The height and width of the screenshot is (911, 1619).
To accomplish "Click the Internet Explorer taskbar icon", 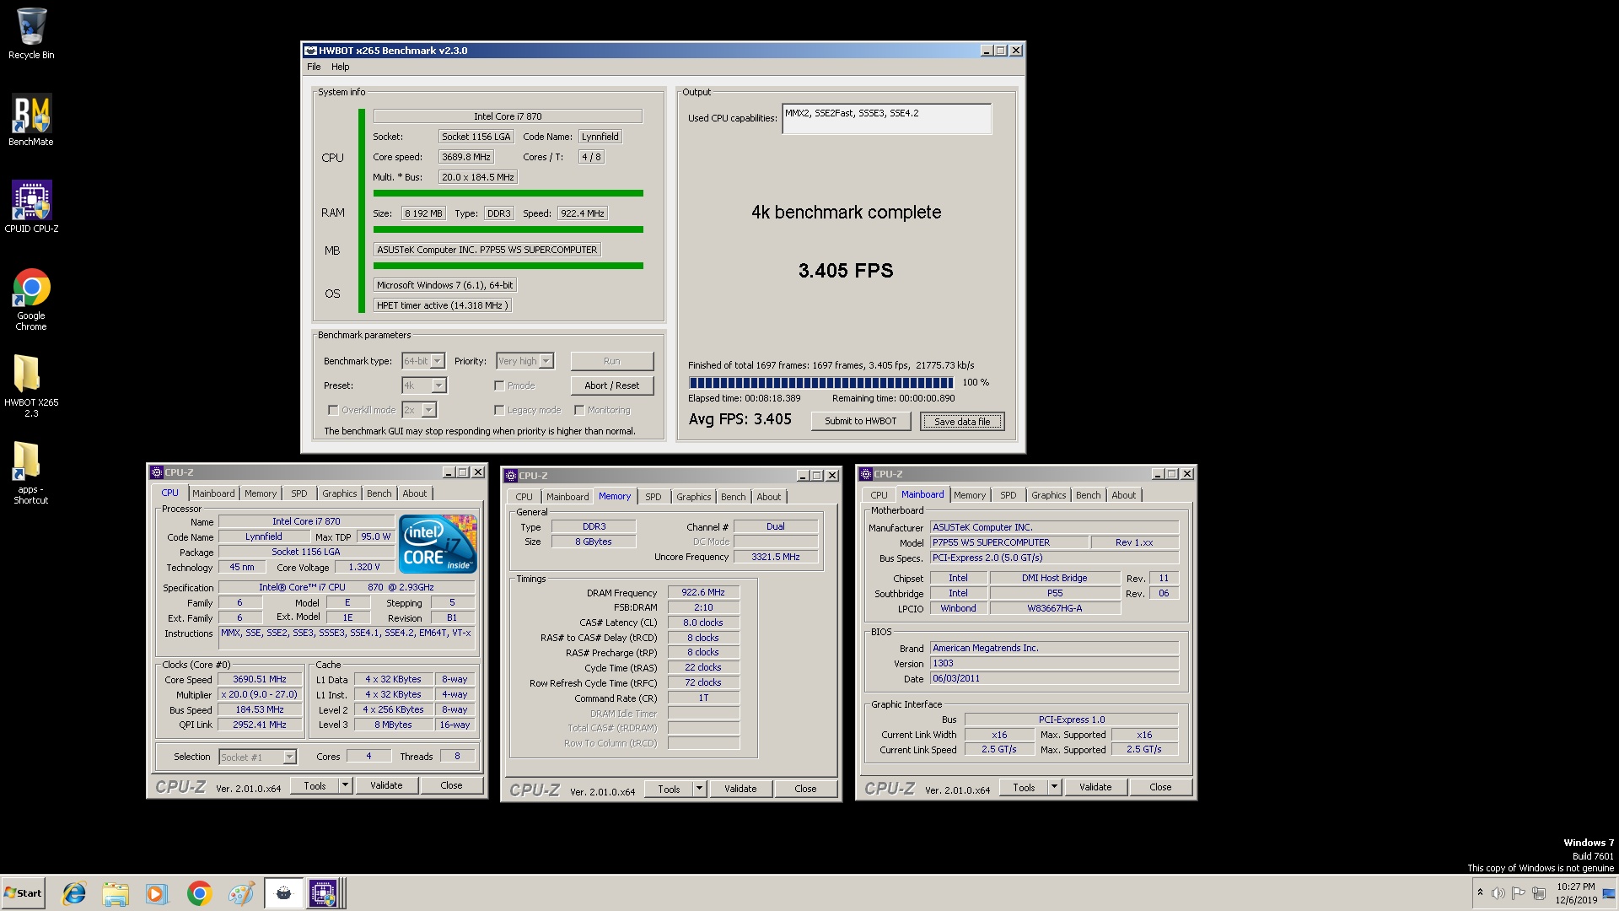I will 74,893.
